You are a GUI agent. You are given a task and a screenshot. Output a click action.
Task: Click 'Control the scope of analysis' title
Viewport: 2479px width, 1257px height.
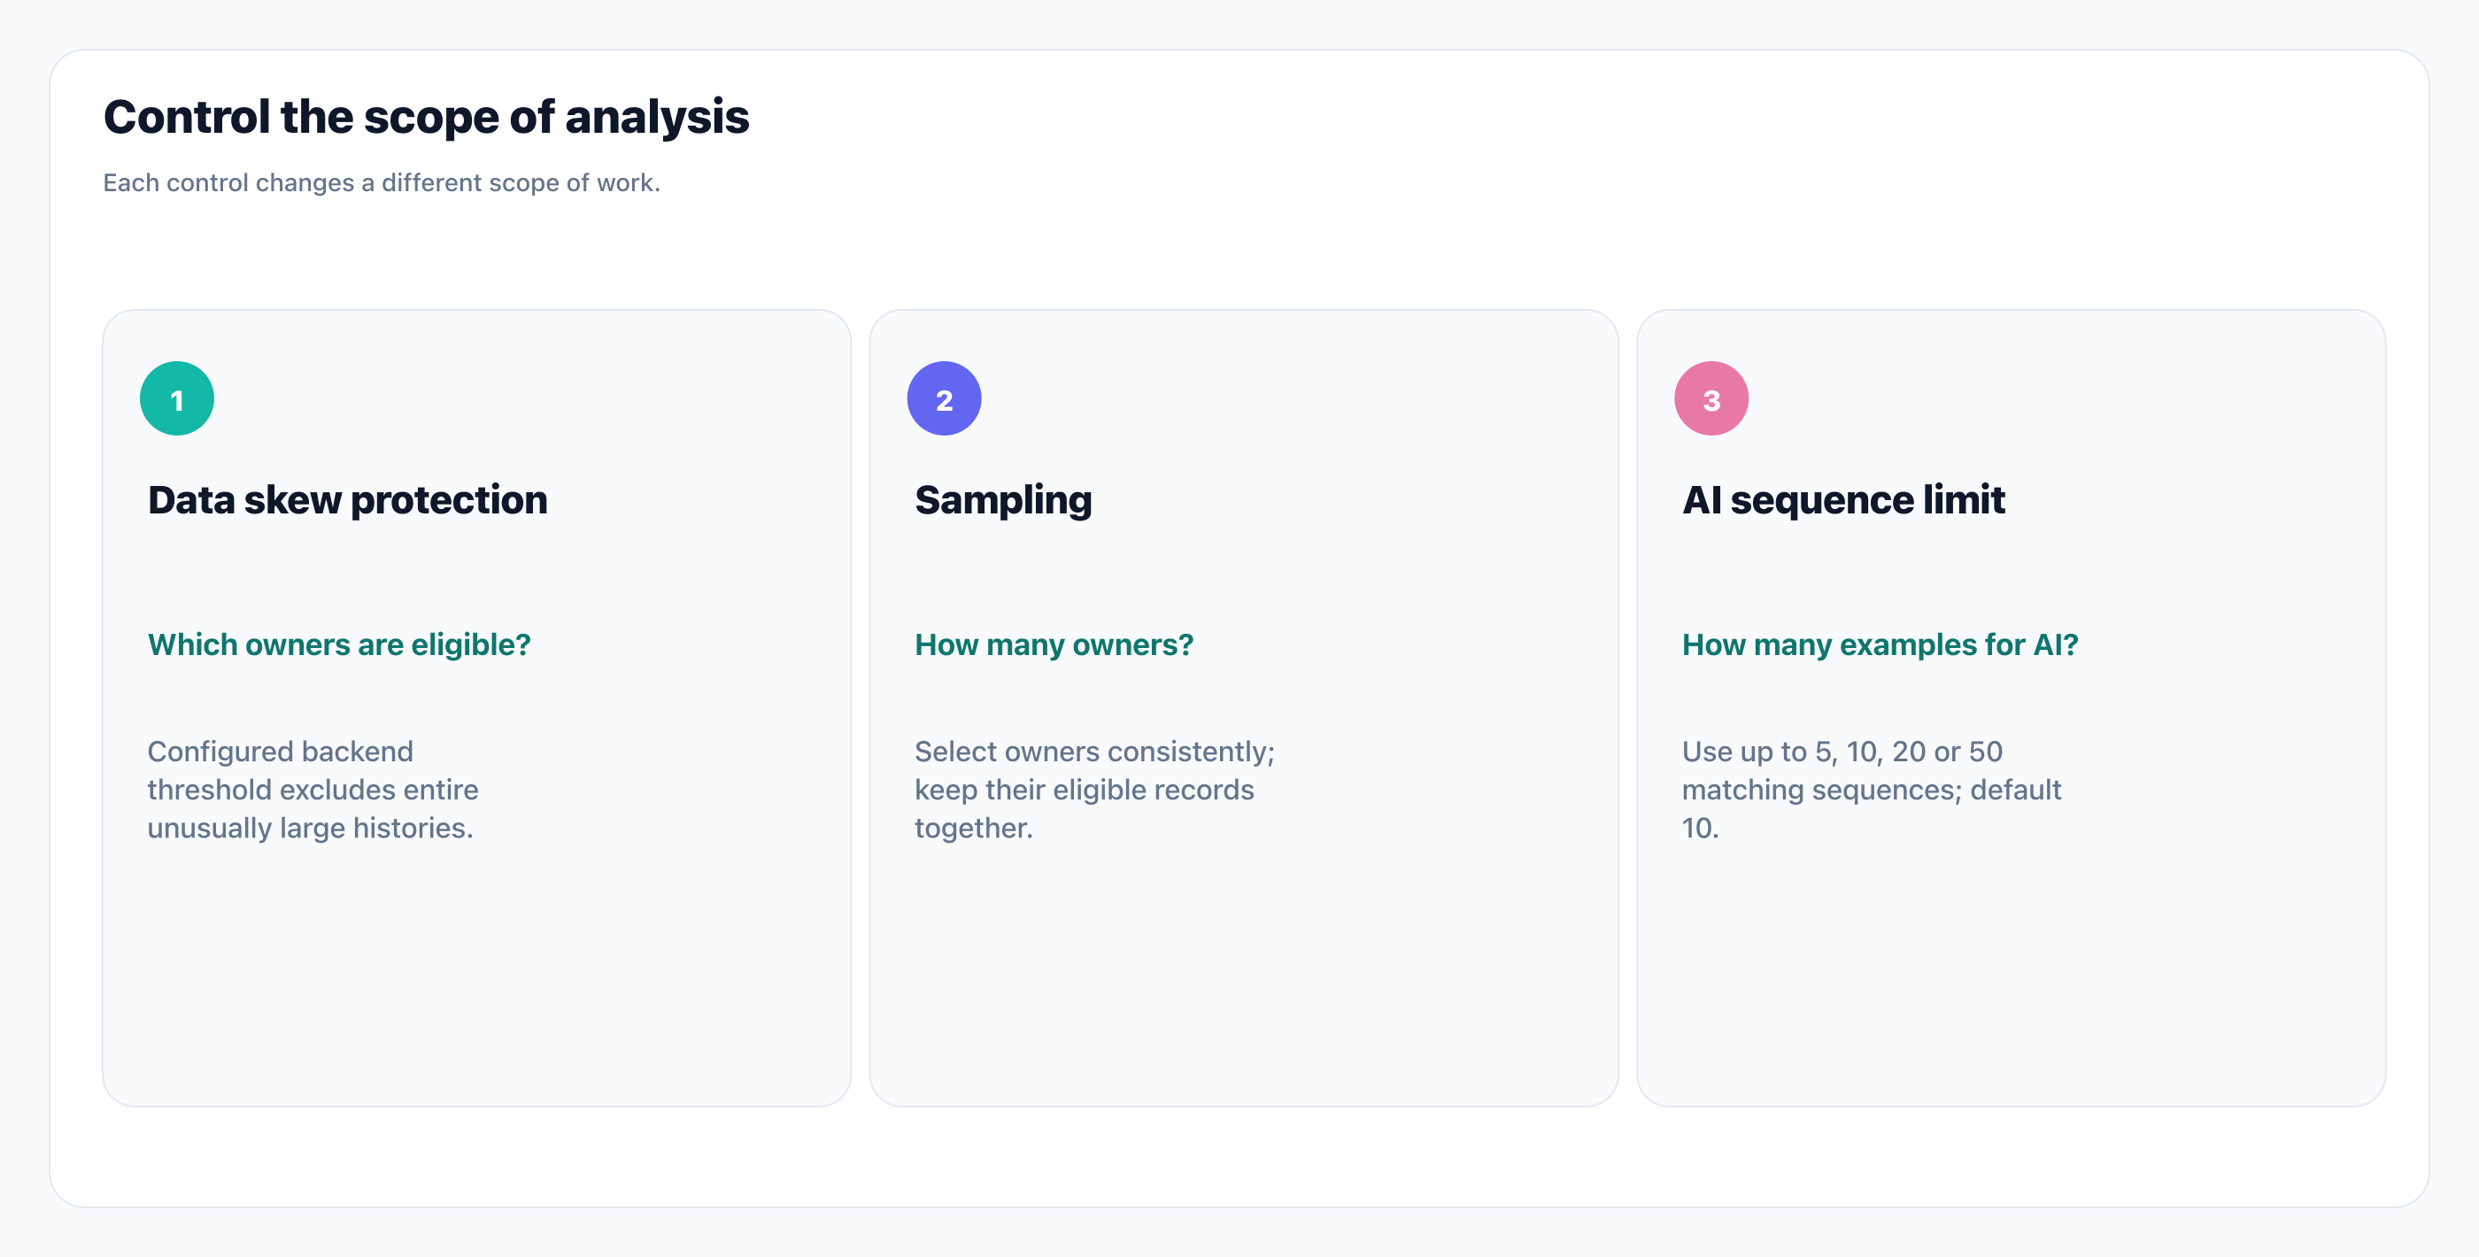[x=427, y=117]
